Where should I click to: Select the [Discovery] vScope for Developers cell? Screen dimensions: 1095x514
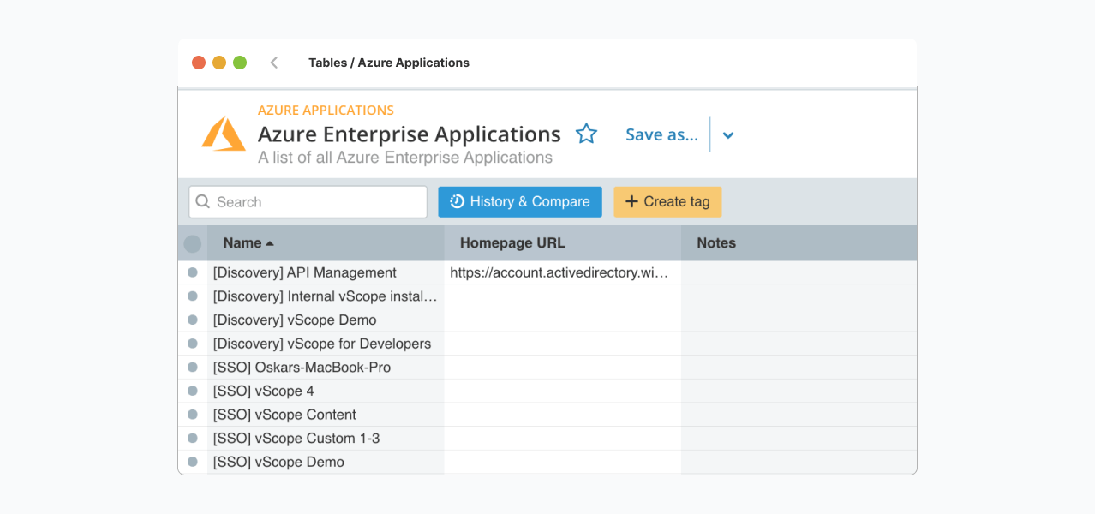click(326, 344)
